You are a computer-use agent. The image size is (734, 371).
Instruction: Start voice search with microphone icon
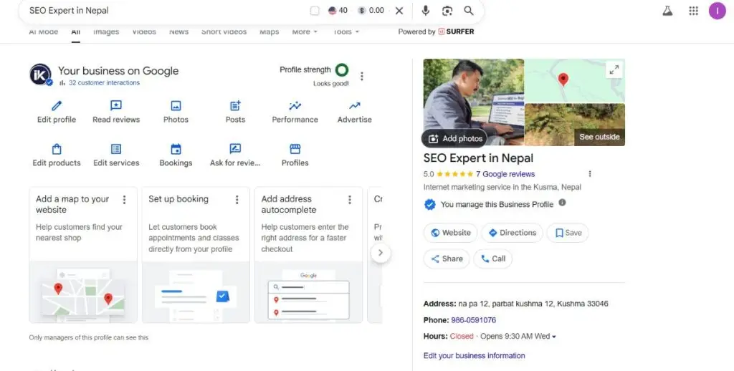426,11
